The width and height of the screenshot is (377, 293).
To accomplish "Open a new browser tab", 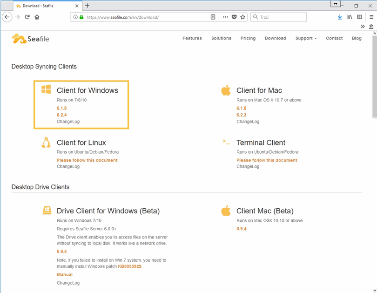I will tap(88, 6).
